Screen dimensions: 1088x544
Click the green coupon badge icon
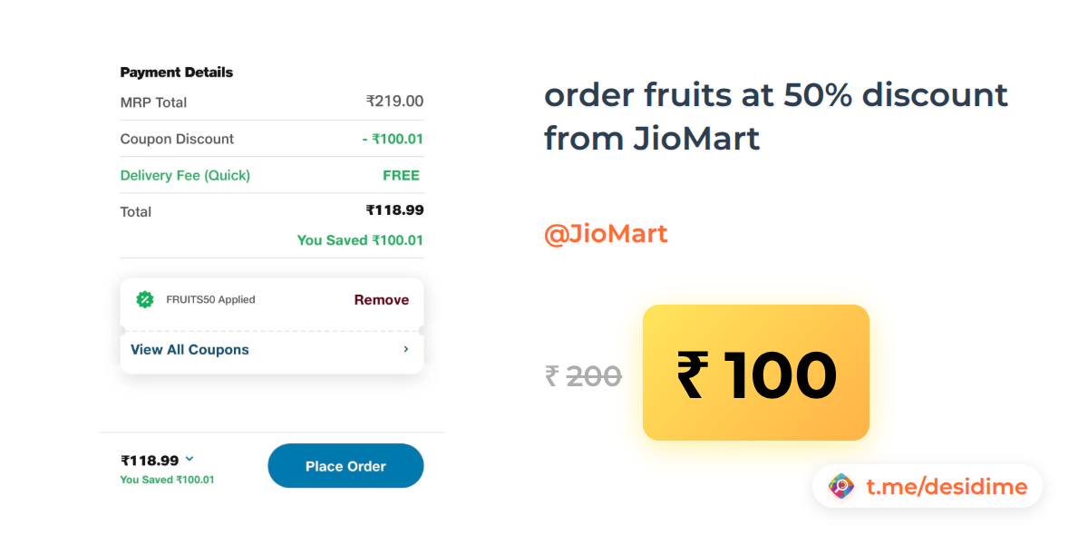pos(144,299)
